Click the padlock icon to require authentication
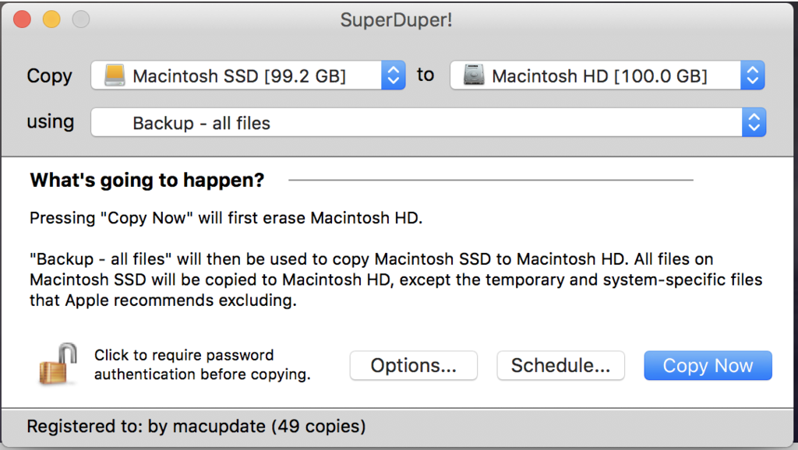Viewport: 798px width, 450px height. pos(58,364)
